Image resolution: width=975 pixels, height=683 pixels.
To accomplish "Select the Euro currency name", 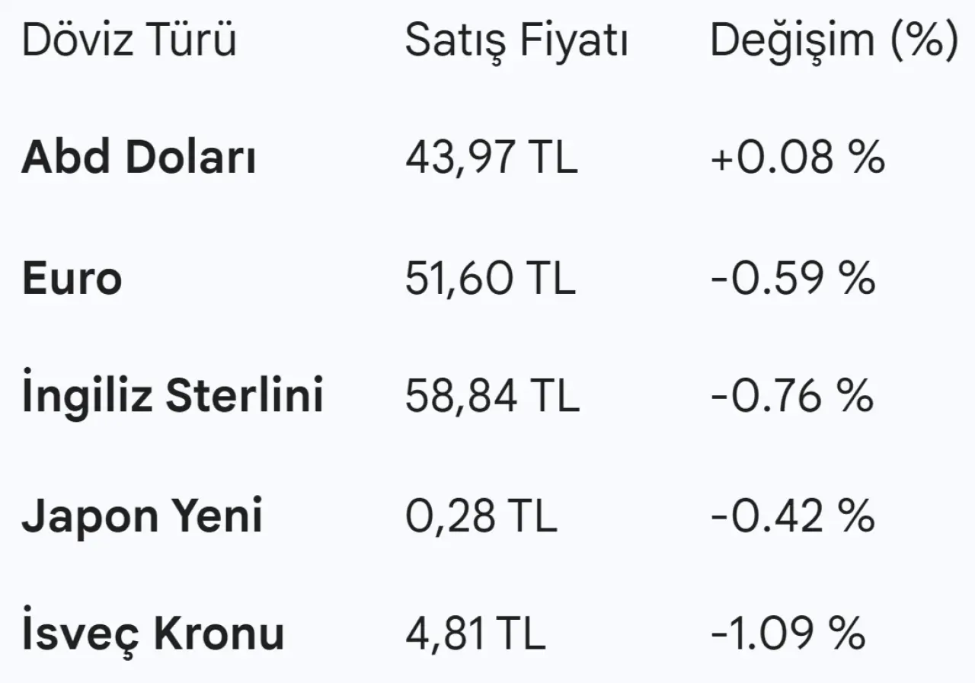I will pyautogui.click(x=72, y=278).
